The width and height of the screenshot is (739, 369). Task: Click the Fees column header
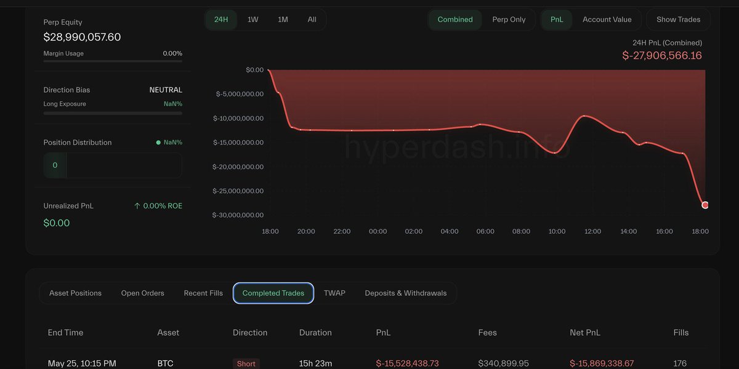click(488, 333)
